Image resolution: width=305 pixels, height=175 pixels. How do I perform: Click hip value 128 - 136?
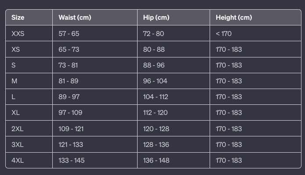point(156,145)
